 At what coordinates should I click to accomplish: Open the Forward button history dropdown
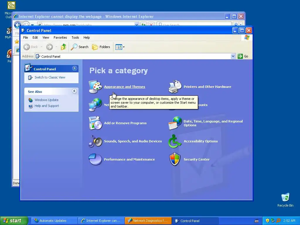tap(56, 47)
